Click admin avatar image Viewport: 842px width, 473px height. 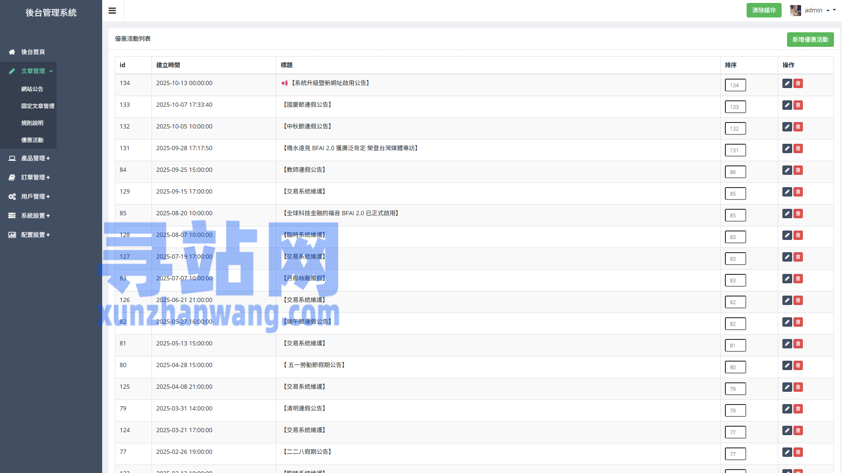click(795, 10)
